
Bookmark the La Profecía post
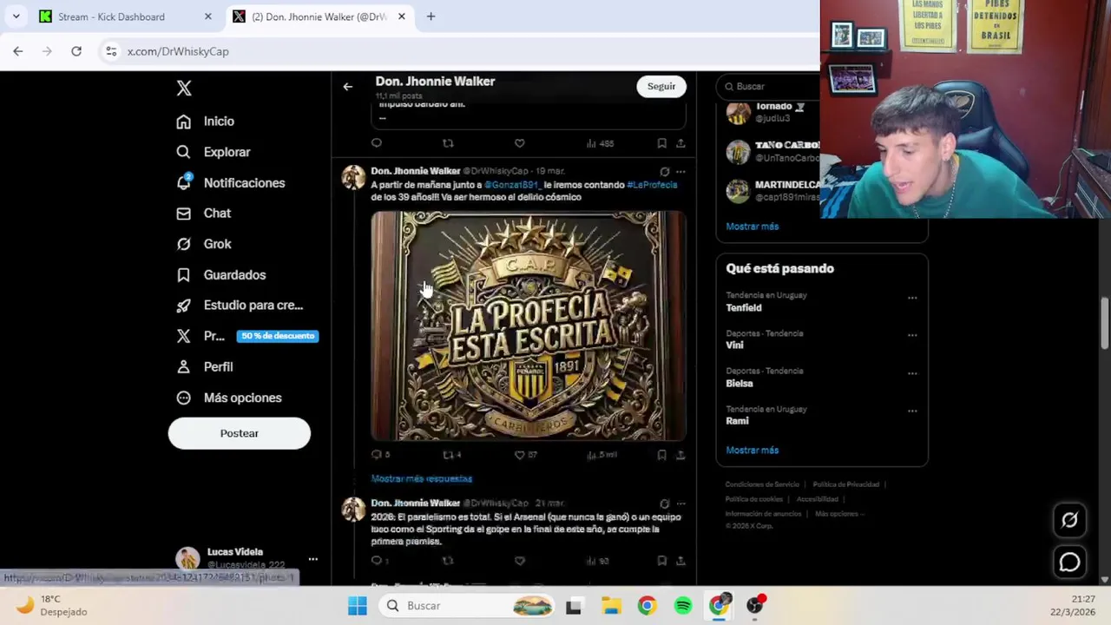[661, 455]
